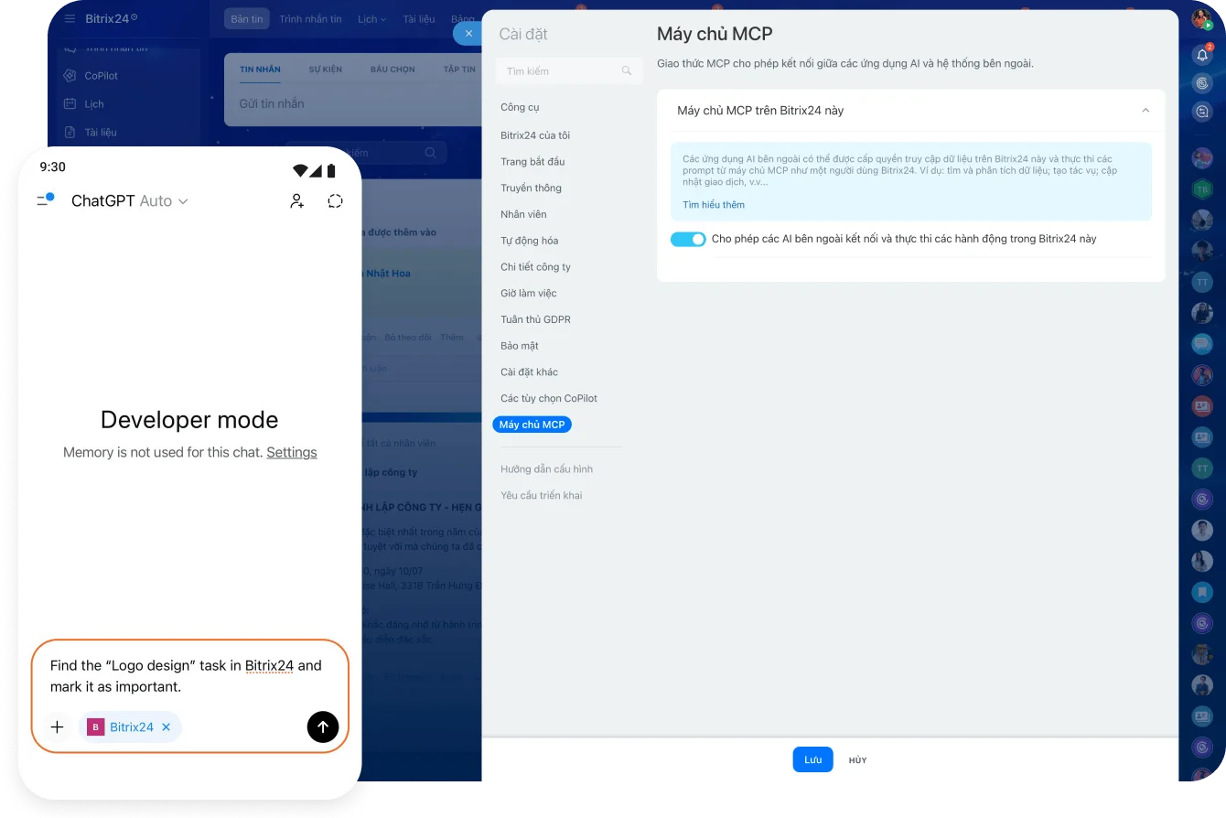Select Bitrix24 của tôi in the settings menu
This screenshot has width=1226, height=818.
[535, 135]
